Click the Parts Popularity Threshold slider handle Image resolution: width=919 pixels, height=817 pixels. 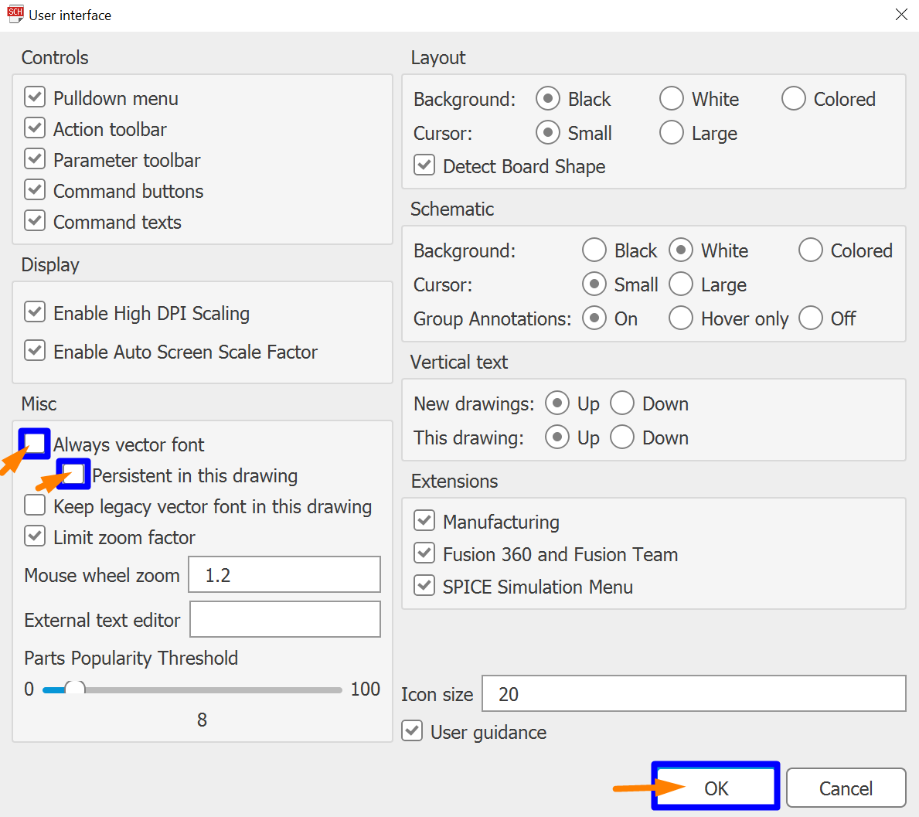[75, 689]
